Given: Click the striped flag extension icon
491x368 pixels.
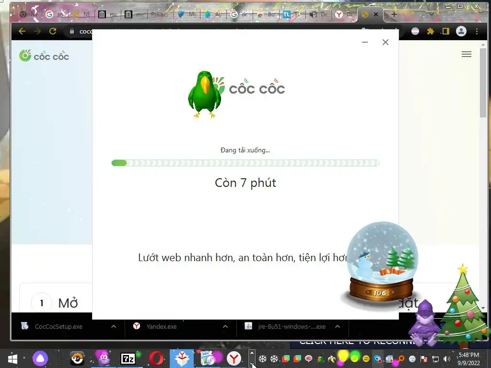Looking at the screenshot, I should pos(415,31).
